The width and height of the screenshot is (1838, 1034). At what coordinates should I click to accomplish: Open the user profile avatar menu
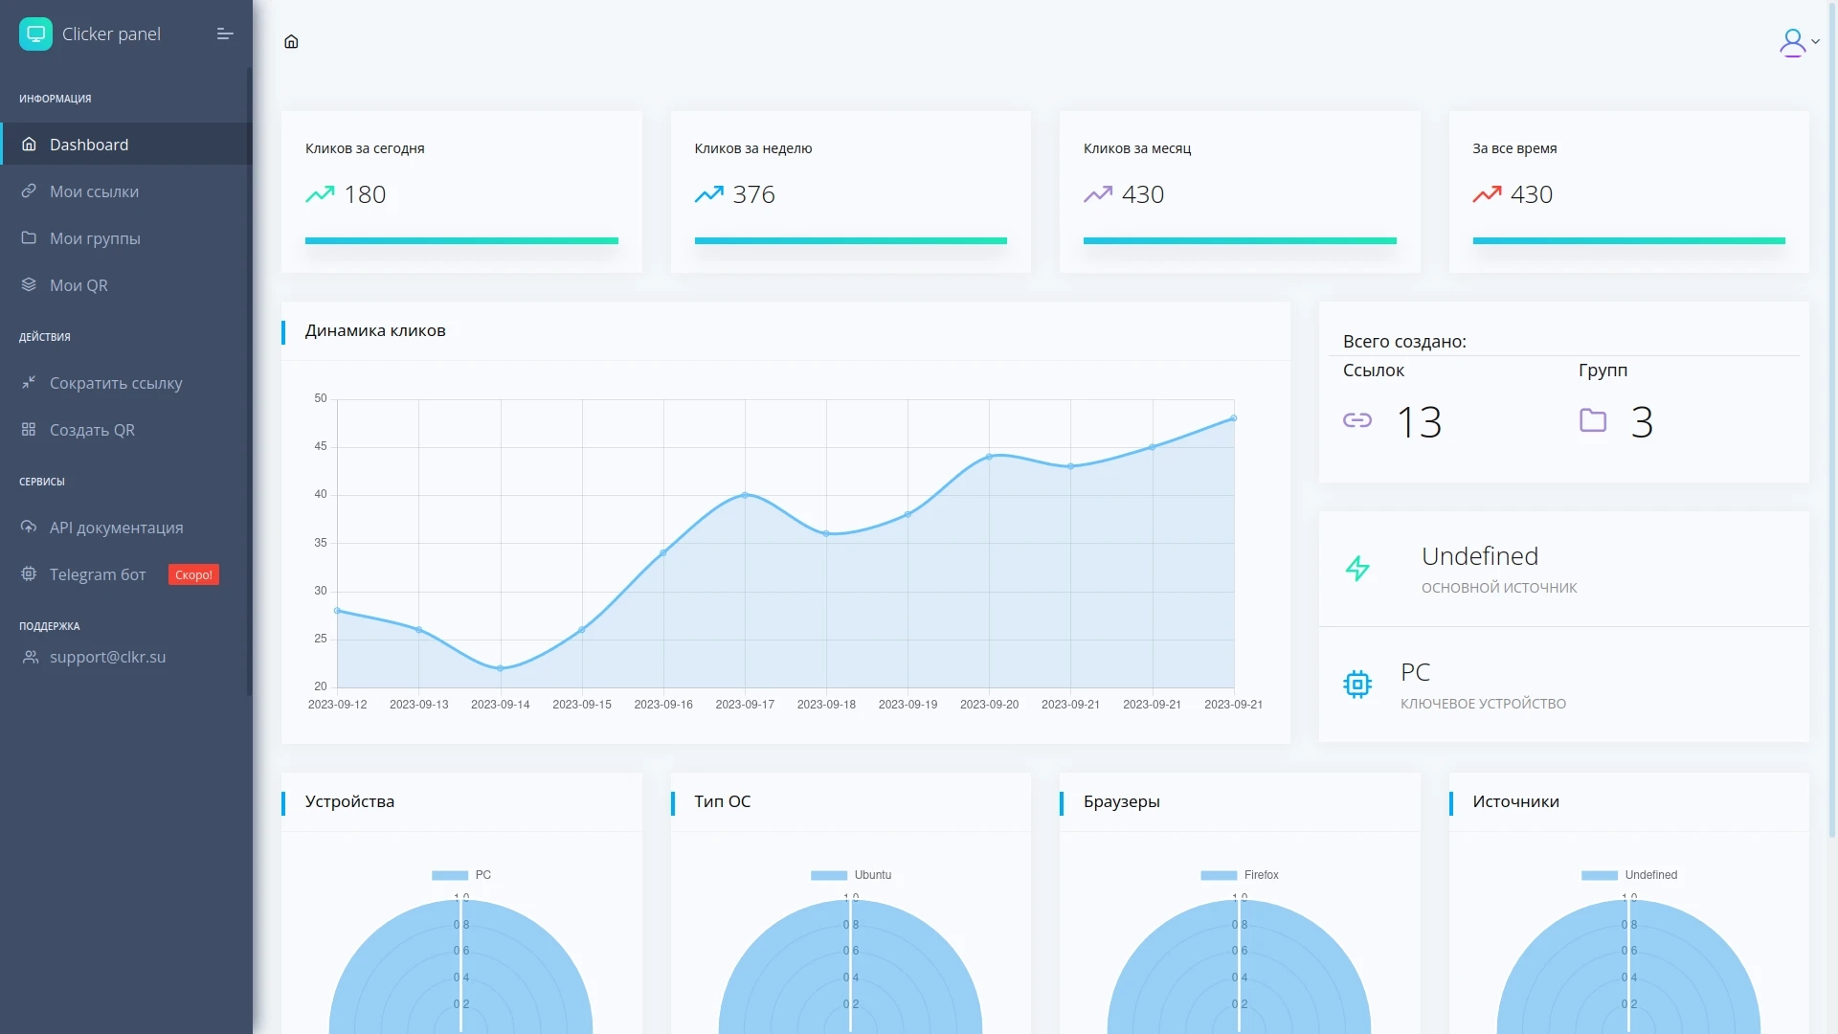1798,42
